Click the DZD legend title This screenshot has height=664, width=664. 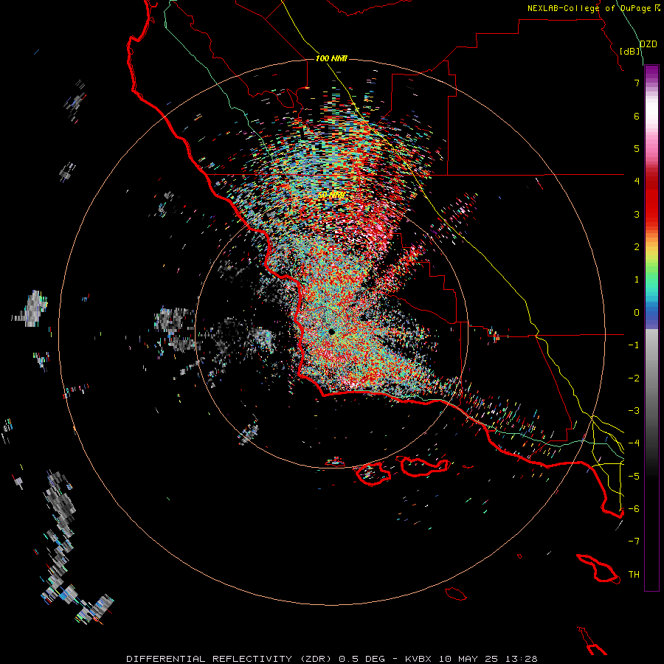tap(648, 44)
